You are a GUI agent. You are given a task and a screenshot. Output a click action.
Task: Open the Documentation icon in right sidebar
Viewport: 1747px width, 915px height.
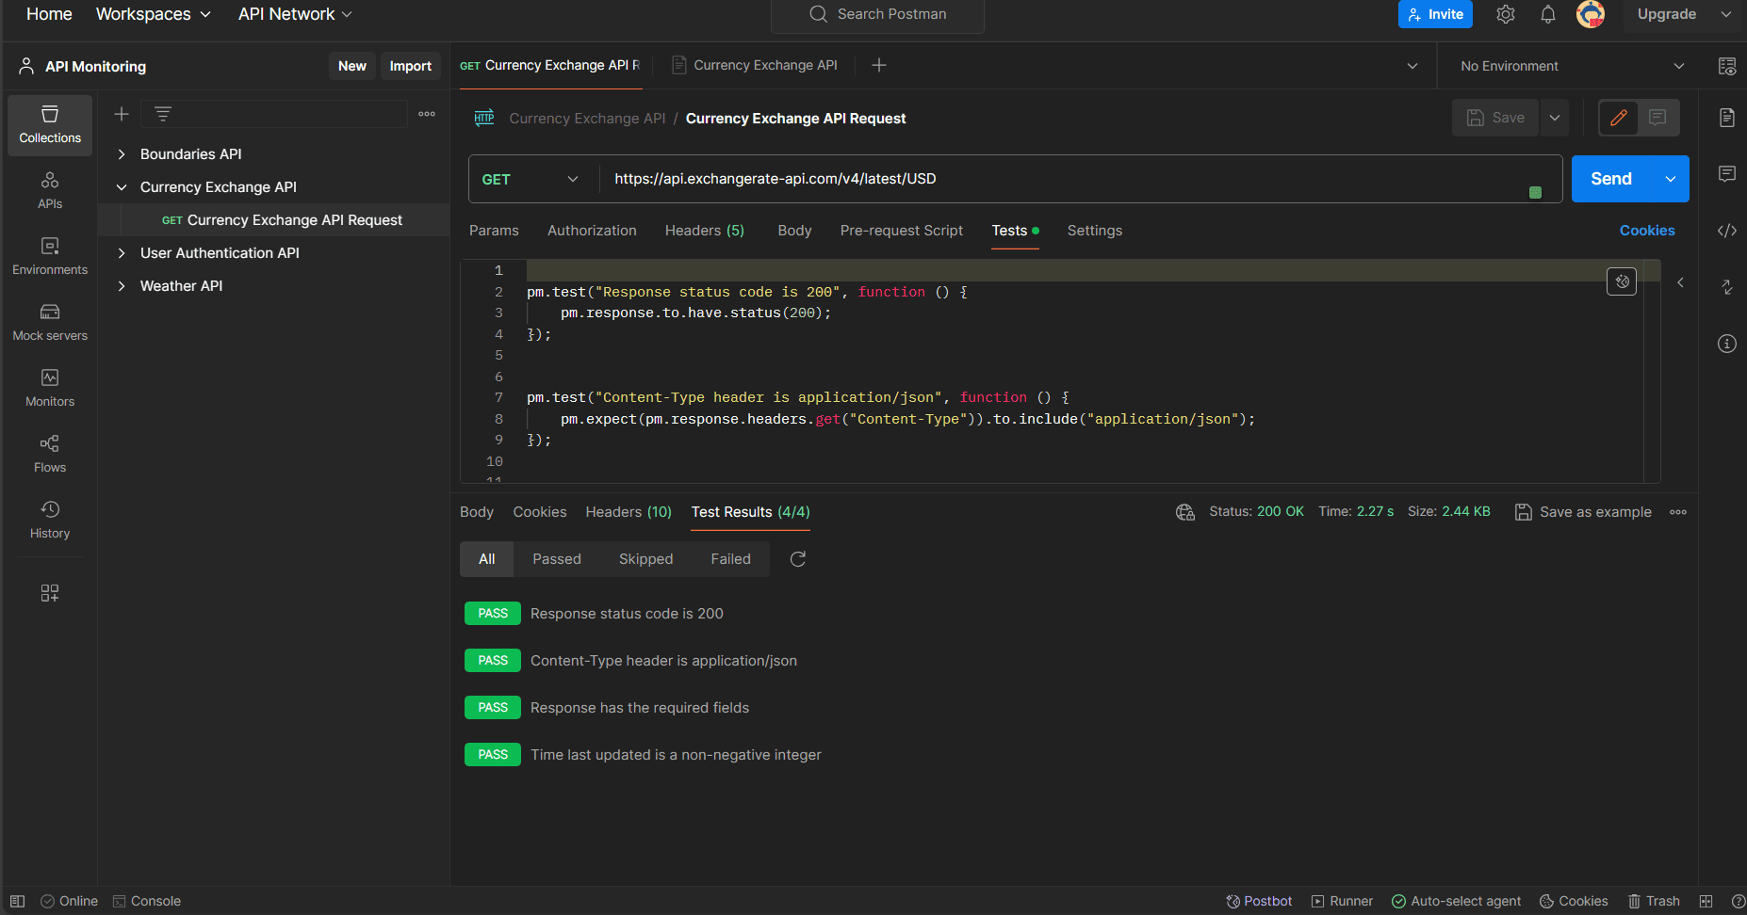(x=1727, y=118)
